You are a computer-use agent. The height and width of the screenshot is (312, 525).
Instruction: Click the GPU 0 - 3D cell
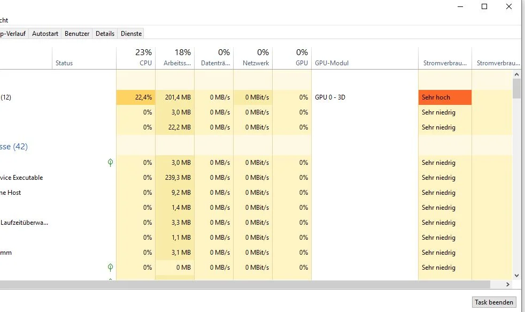pyautogui.click(x=365, y=97)
